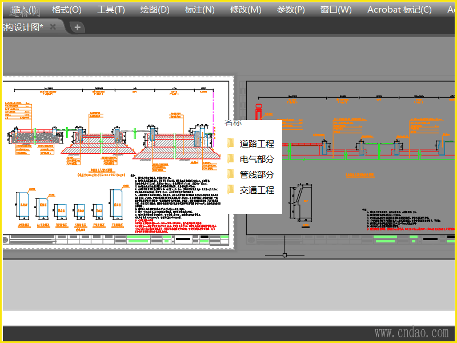Open the 参数(P) menu
This screenshot has width=457, height=343.
[x=291, y=10]
